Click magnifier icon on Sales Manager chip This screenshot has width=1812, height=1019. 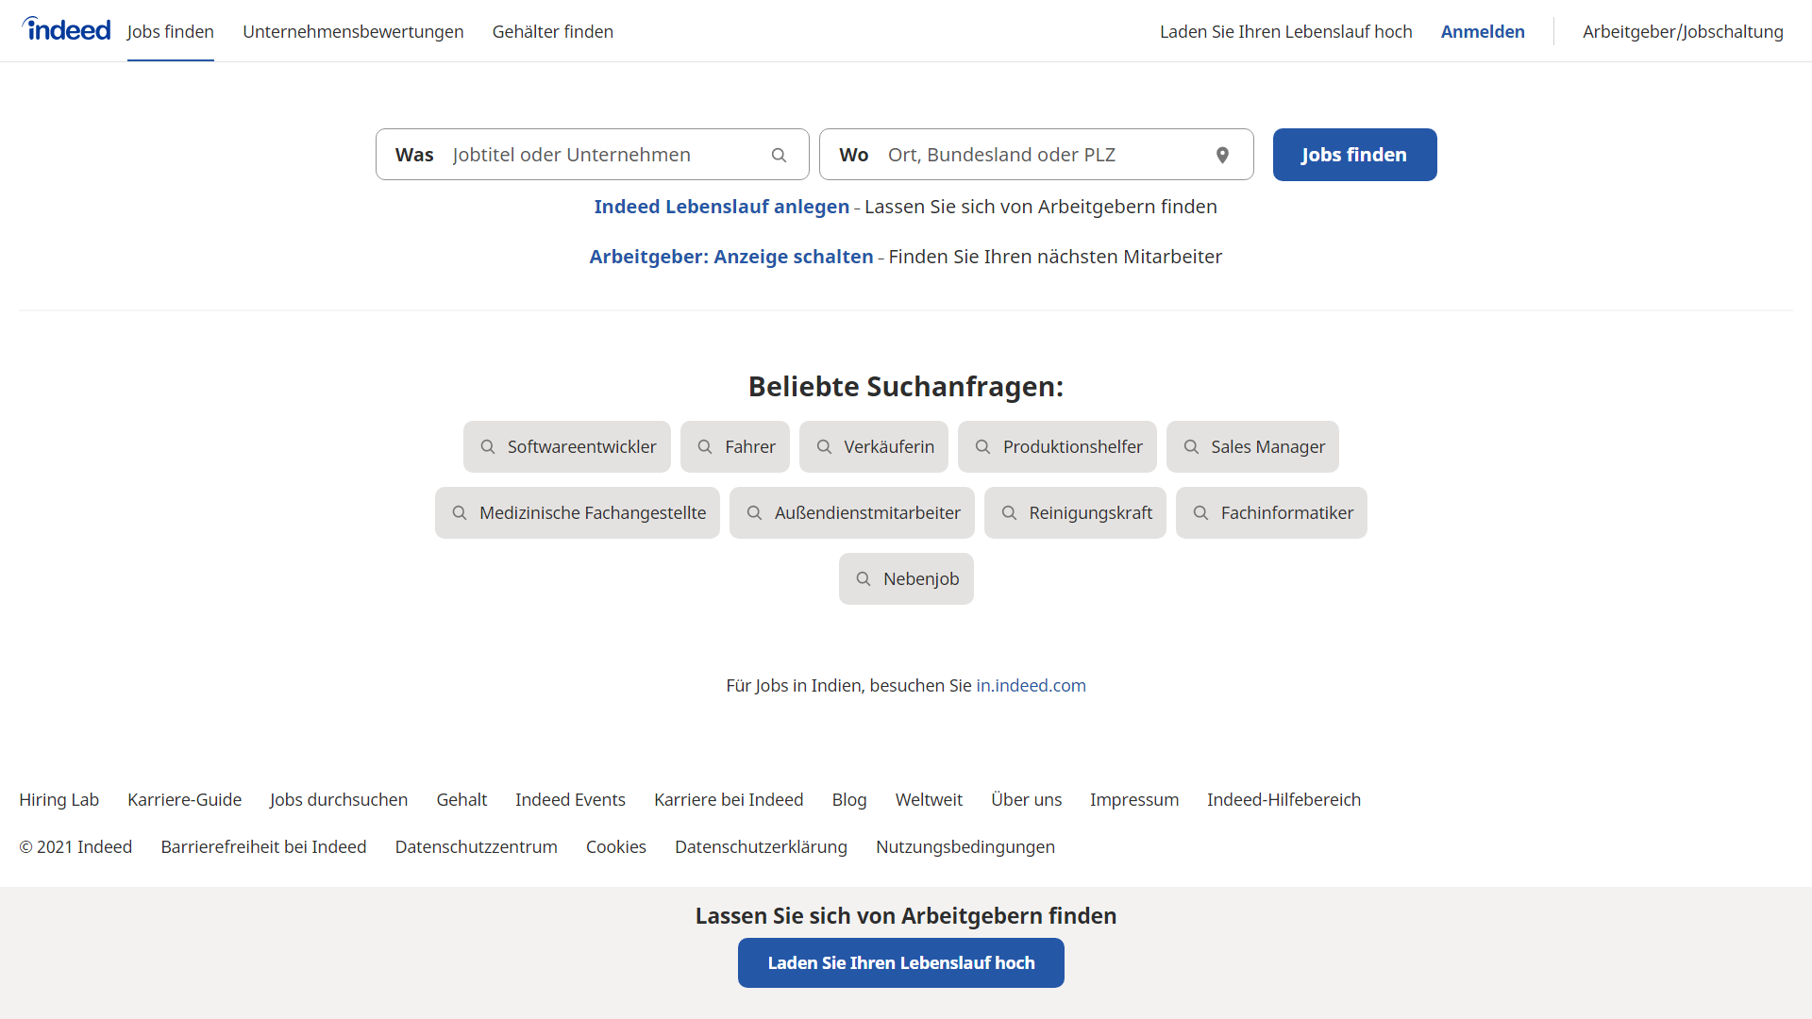coord(1191,447)
